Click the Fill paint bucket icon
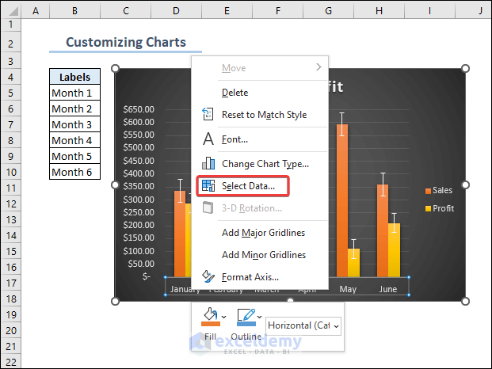Image resolution: width=492 pixels, height=369 pixels. pyautogui.click(x=209, y=316)
